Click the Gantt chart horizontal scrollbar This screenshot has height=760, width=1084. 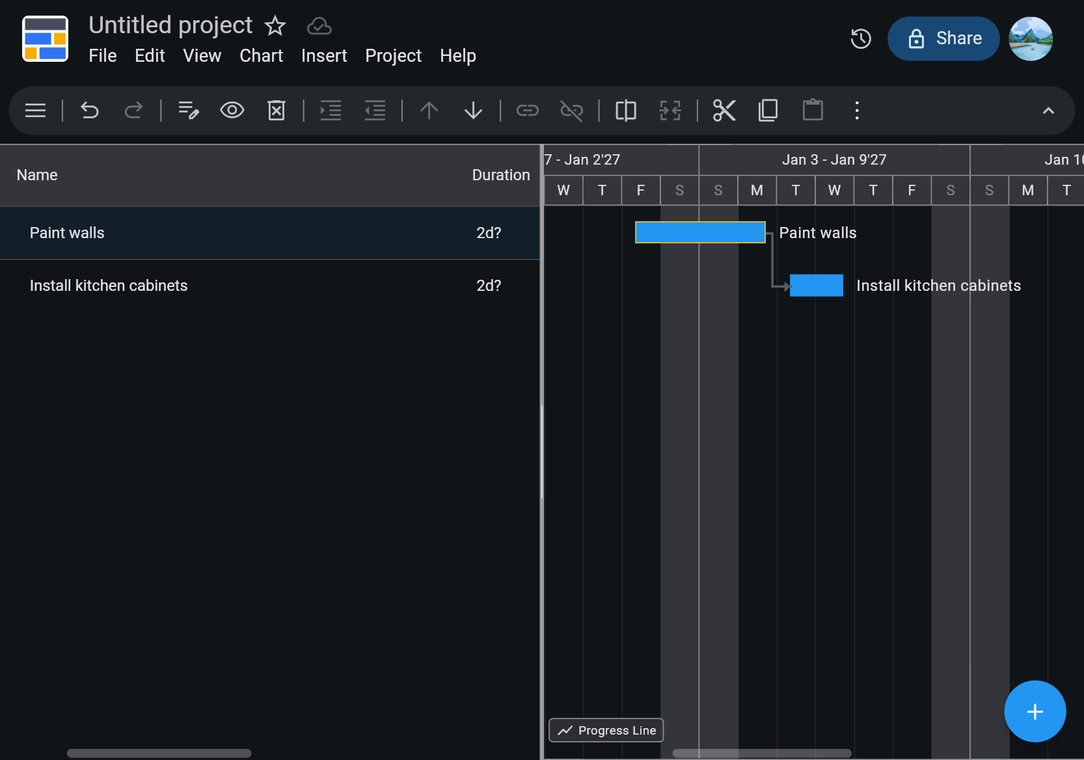[x=762, y=753]
